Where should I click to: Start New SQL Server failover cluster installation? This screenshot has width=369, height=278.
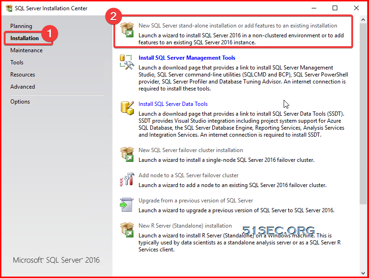coord(191,150)
